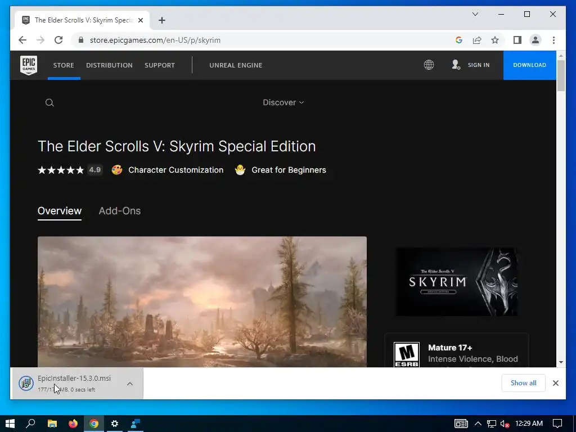576x432 pixels.
Task: Expand the Discover dropdown
Action: point(283,102)
